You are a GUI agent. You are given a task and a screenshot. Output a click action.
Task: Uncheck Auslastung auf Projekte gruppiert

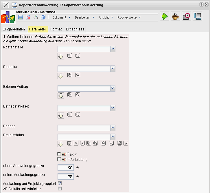(x=60, y=183)
